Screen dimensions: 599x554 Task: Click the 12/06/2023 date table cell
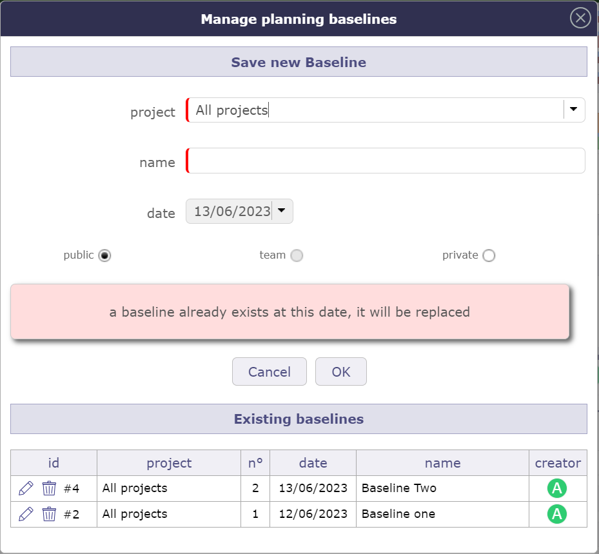click(x=313, y=514)
